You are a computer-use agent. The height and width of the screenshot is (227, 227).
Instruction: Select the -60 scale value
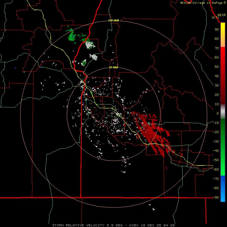[x=216, y=169]
